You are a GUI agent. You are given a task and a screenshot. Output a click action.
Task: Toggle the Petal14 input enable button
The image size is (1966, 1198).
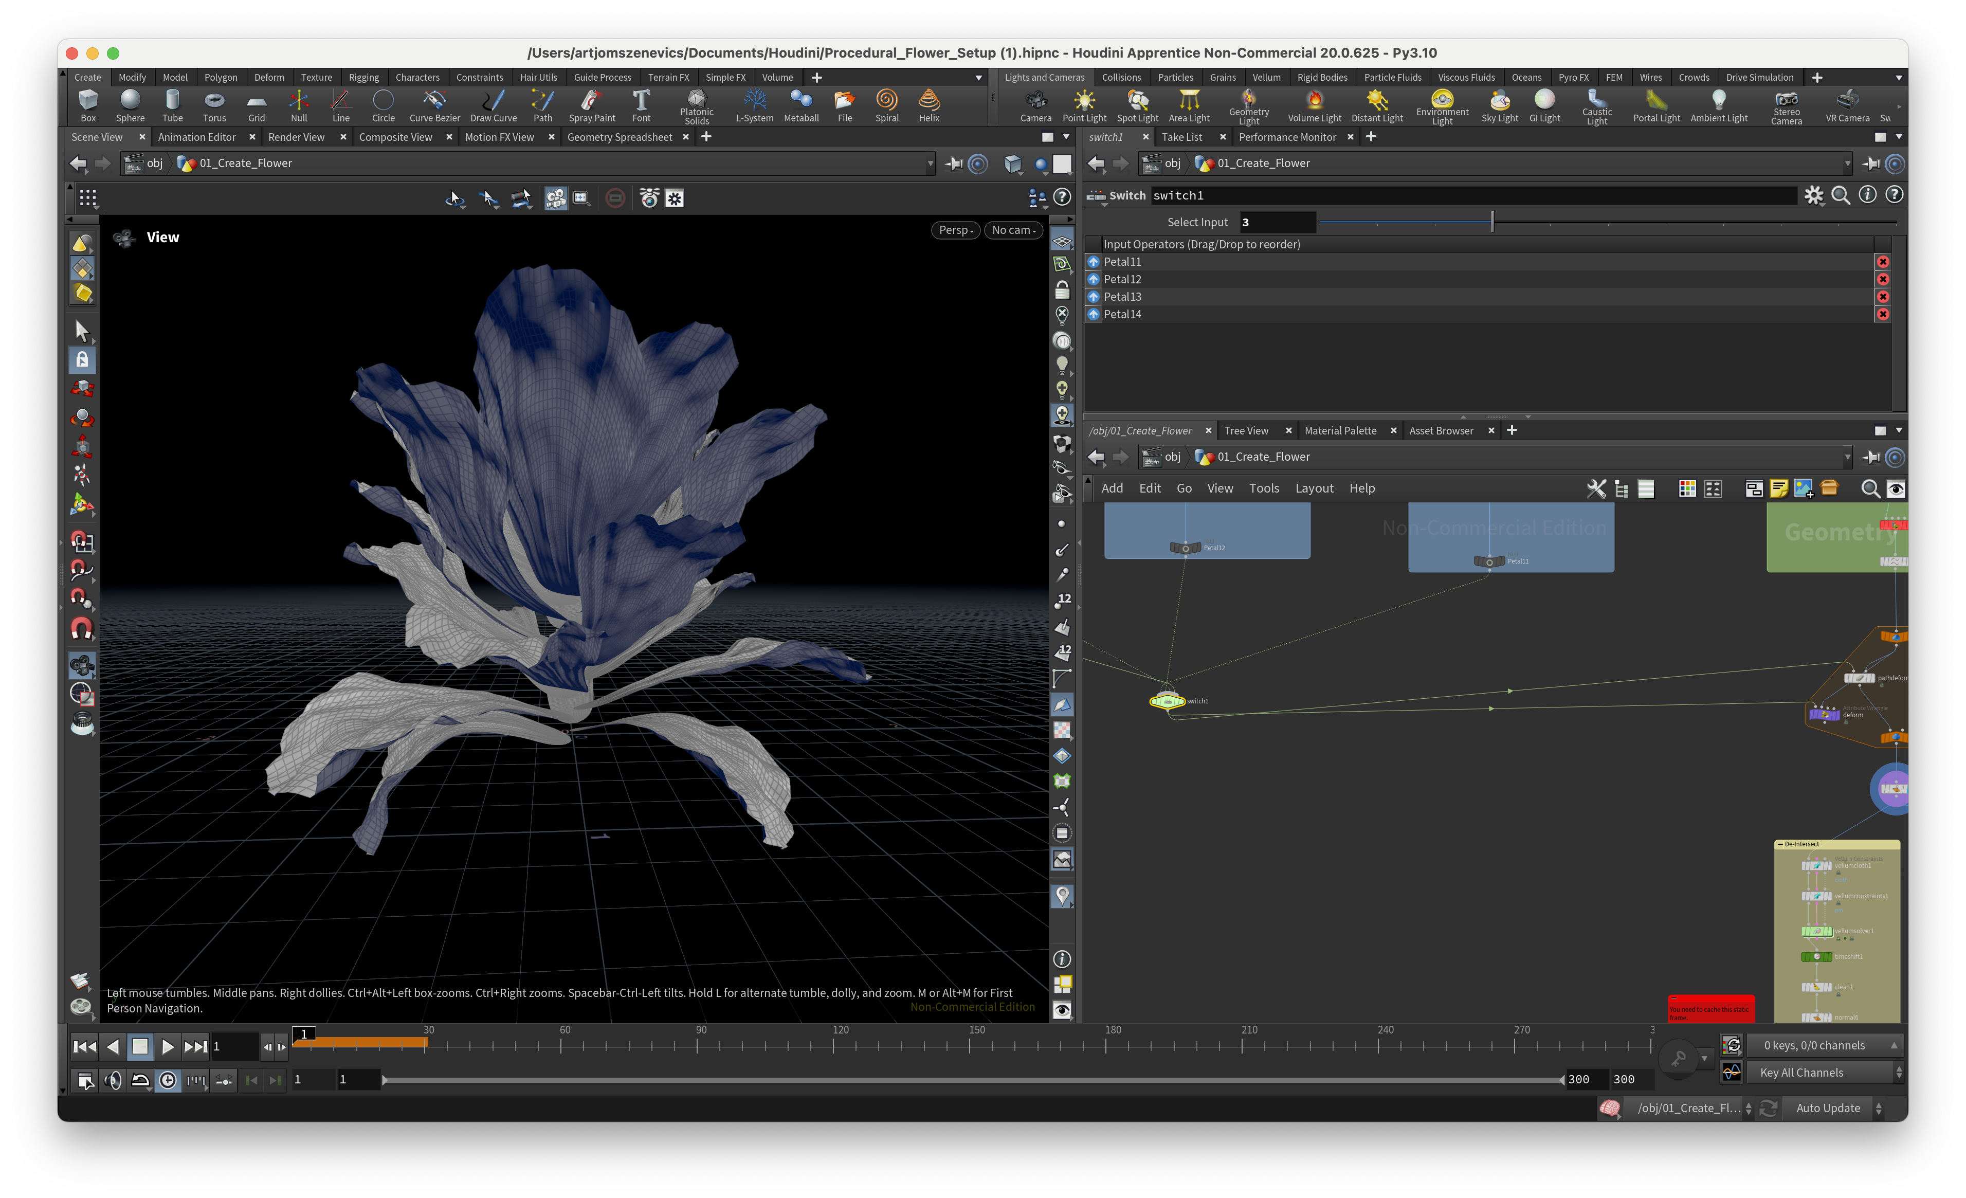(x=1094, y=315)
